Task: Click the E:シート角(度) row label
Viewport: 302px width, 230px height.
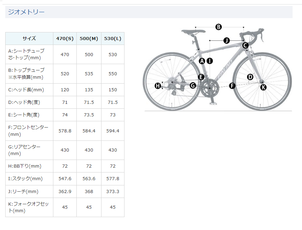Action: pyautogui.click(x=24, y=115)
